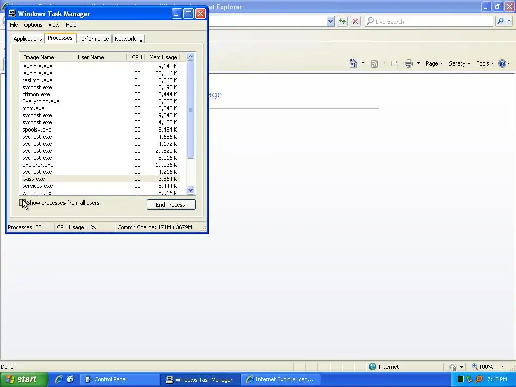Switch to the Networking tab
The width and height of the screenshot is (516, 387).
128,39
